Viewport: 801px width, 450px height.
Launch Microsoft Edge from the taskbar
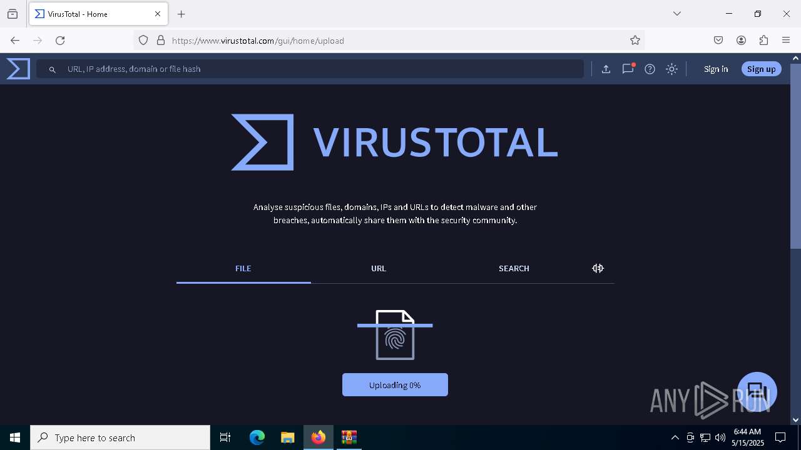pyautogui.click(x=257, y=437)
